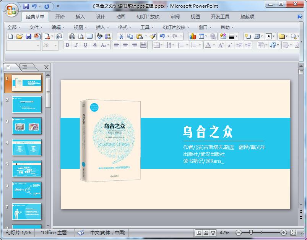Click the Cut scissors icon
The image size is (307, 240).
[x=121, y=36]
